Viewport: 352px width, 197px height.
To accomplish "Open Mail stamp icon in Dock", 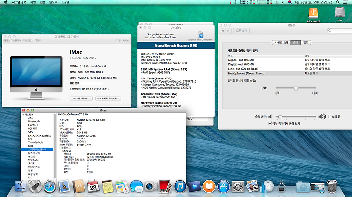I will click(64, 187).
